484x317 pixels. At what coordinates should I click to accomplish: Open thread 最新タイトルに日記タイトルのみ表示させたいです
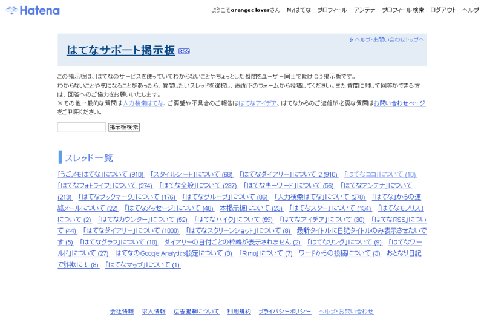[x=361, y=231]
